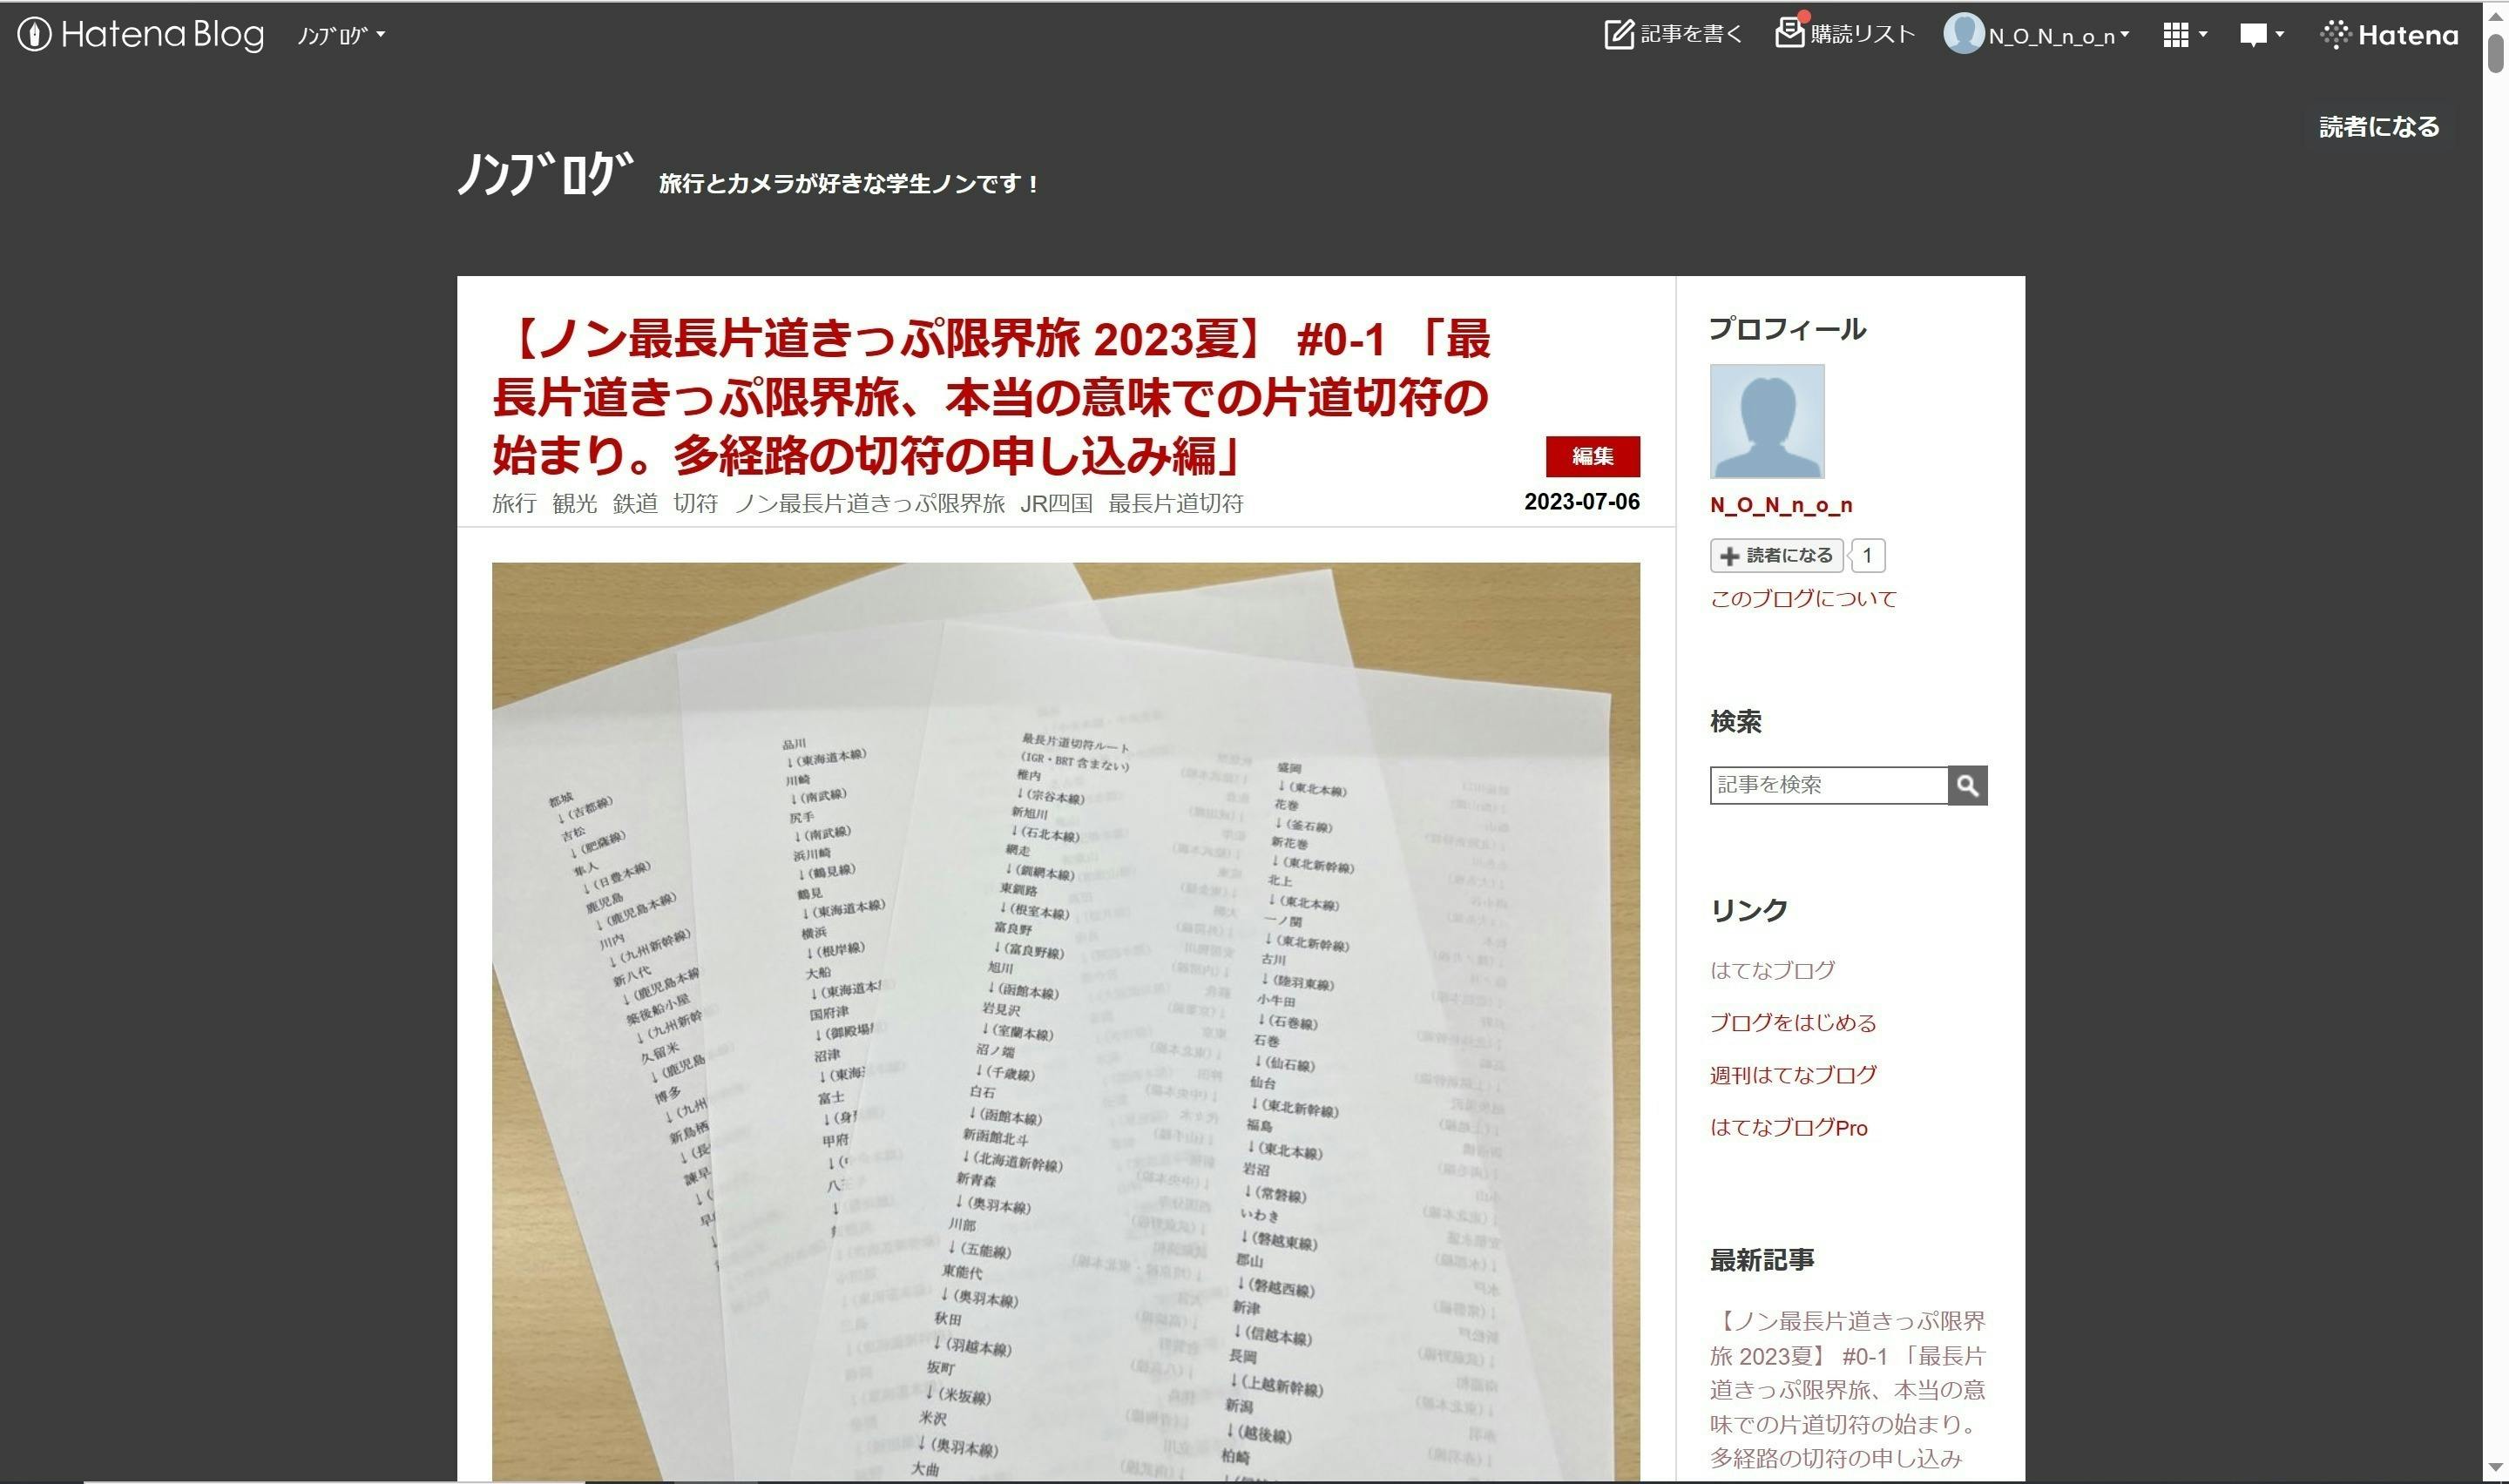Focus the 記事を検索 search field
The image size is (2509, 1484).
1828,785
